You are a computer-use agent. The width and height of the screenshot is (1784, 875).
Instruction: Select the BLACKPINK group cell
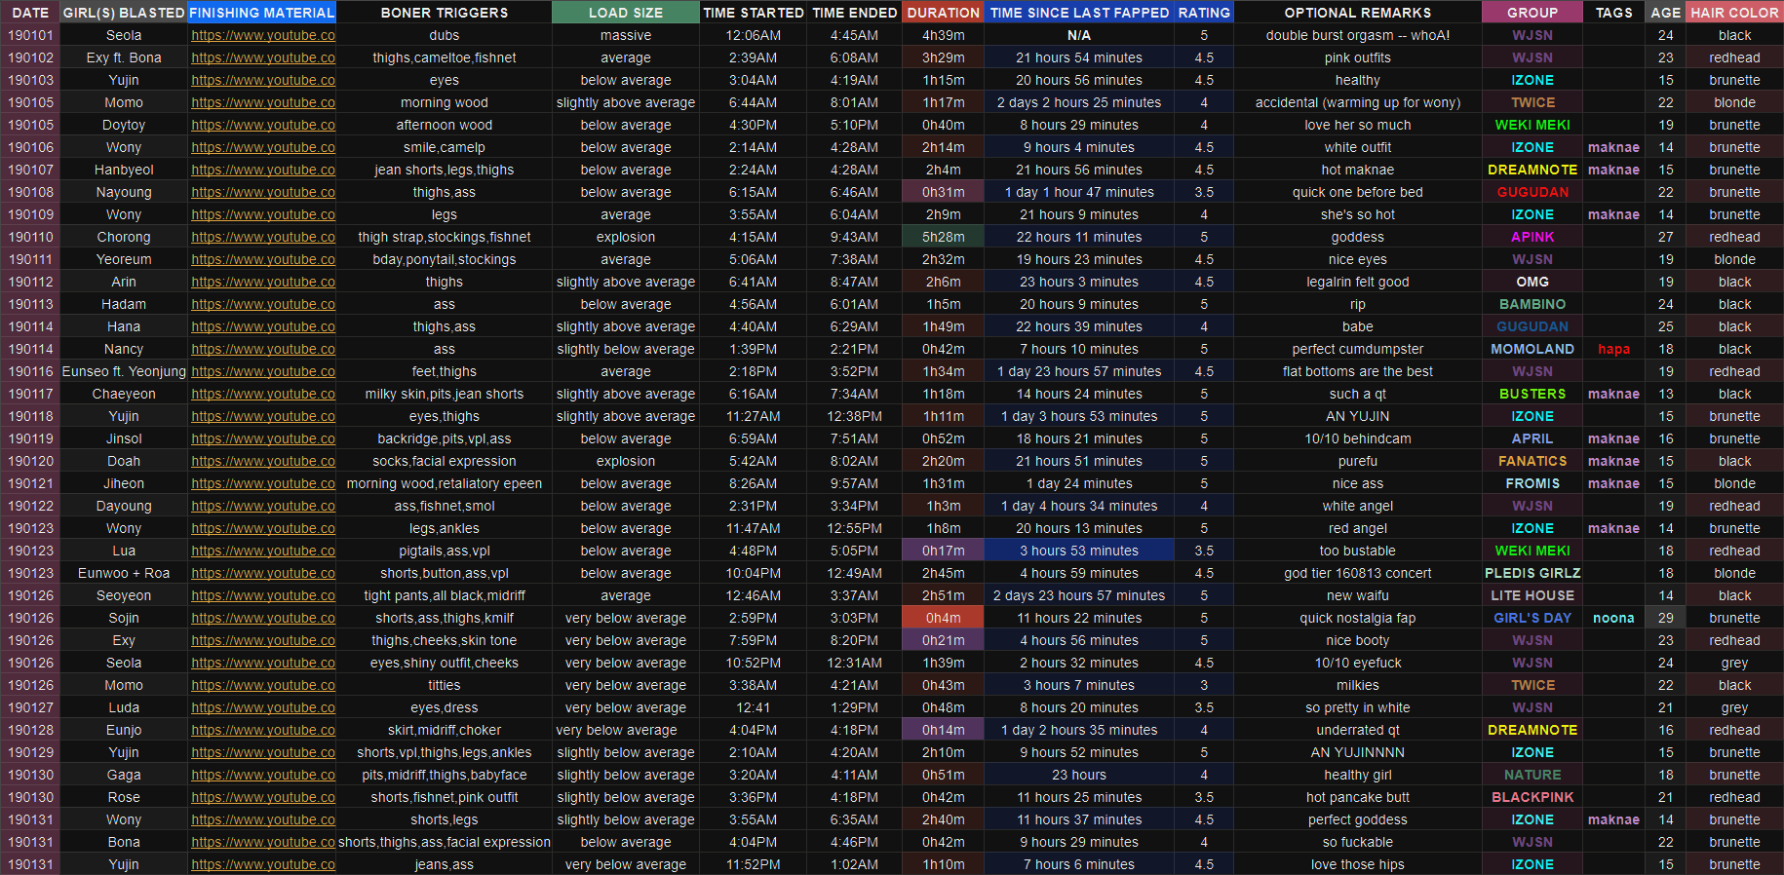1532,797
